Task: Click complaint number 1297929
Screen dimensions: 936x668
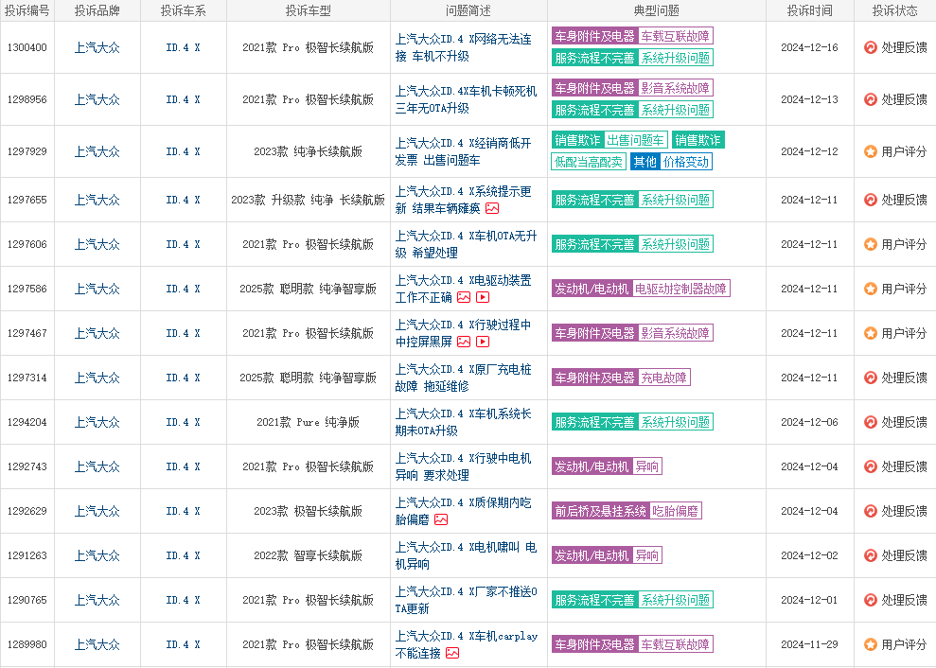Action: click(x=26, y=151)
